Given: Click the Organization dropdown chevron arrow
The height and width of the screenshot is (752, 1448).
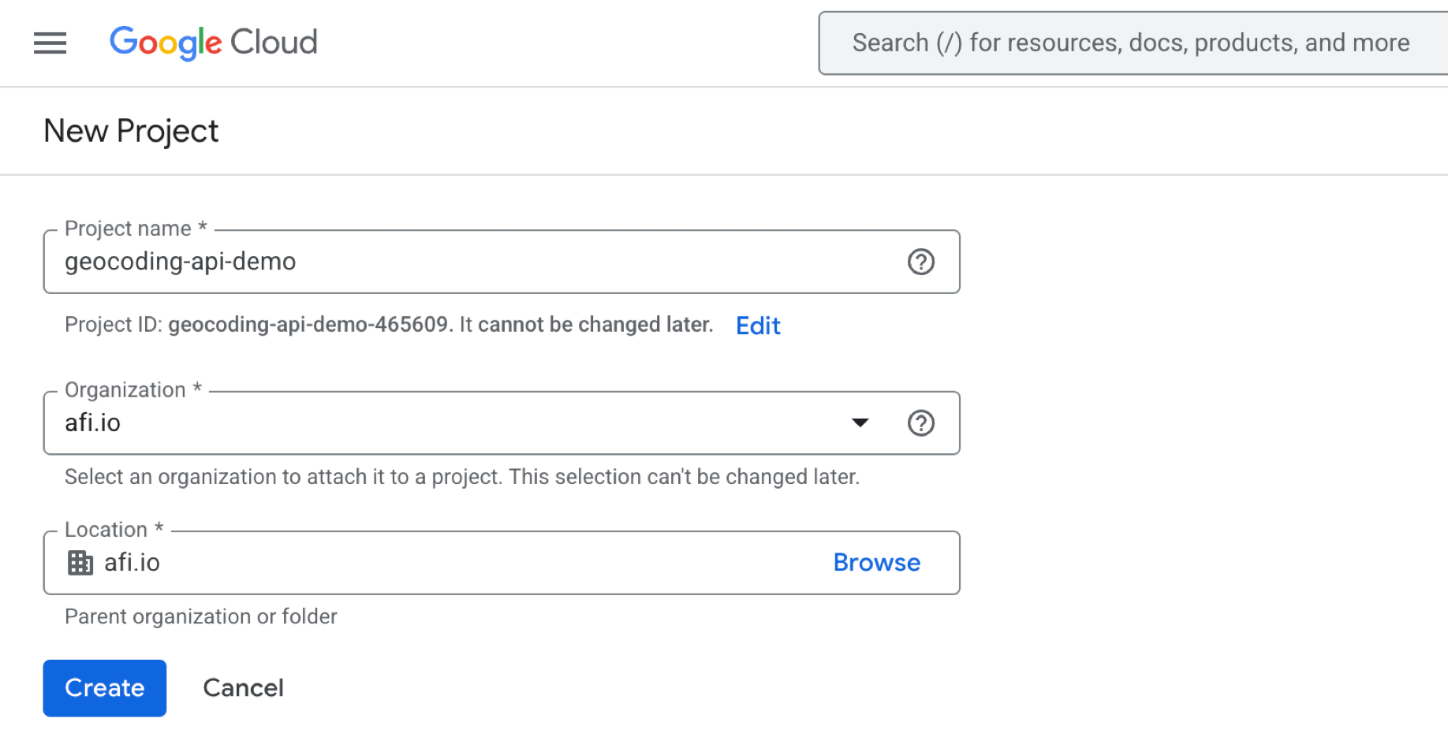Looking at the screenshot, I should pos(860,423).
